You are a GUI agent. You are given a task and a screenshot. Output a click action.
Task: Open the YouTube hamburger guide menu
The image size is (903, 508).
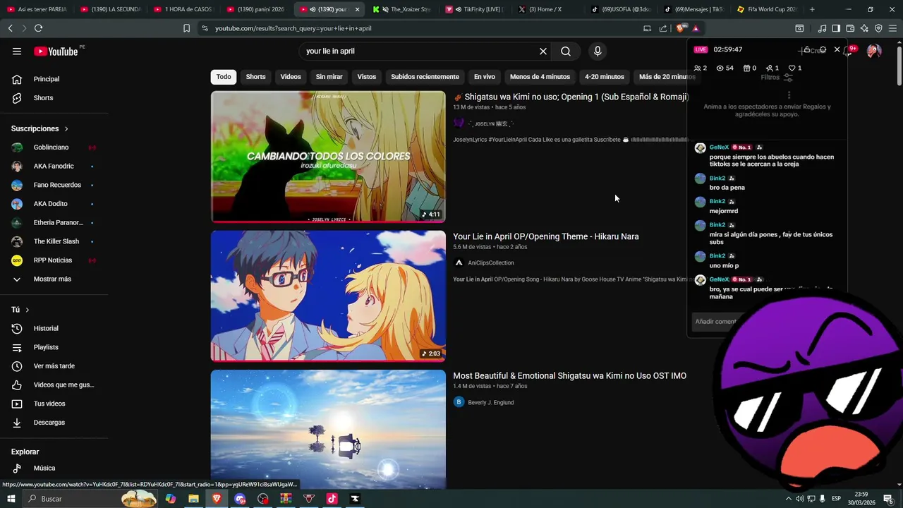tap(17, 51)
